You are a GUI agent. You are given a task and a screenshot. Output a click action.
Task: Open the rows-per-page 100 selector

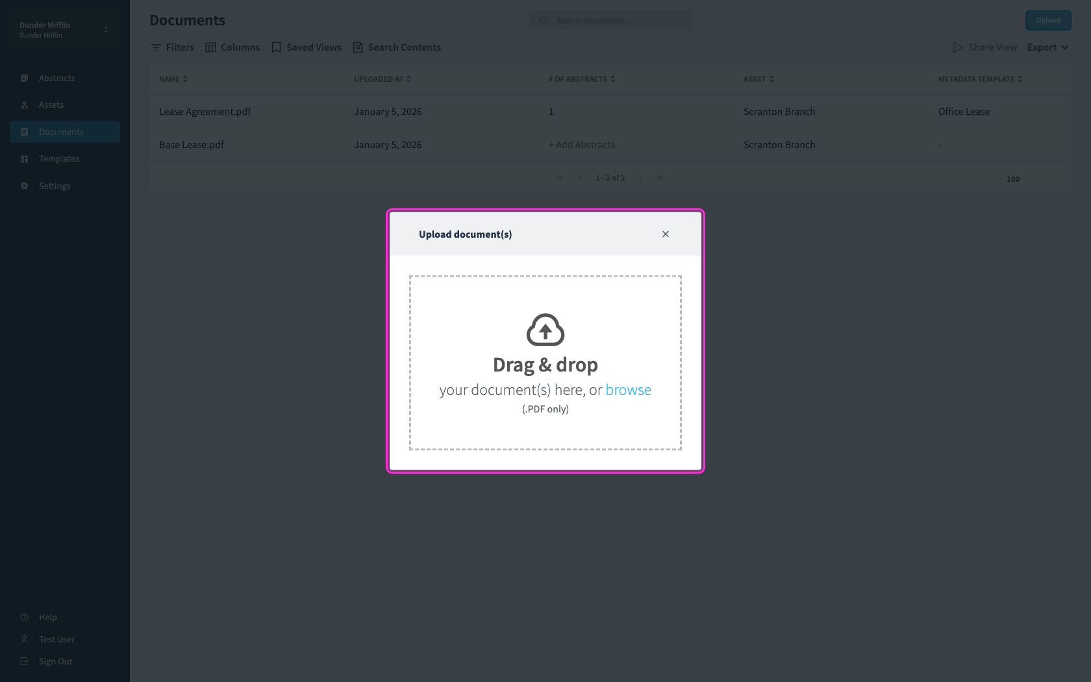[1018, 179]
